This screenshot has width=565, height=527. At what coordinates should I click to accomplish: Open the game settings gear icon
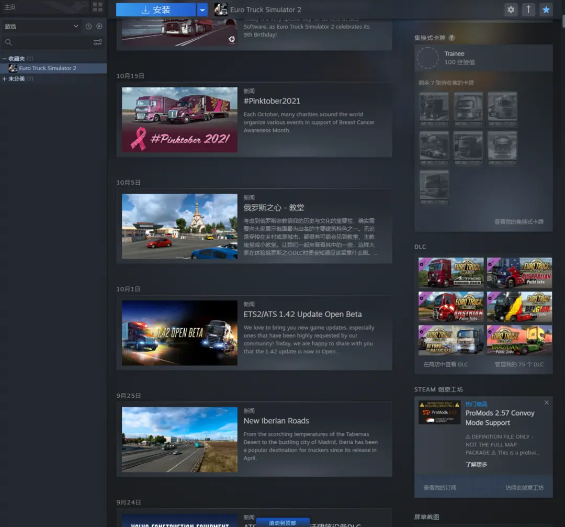(x=511, y=10)
